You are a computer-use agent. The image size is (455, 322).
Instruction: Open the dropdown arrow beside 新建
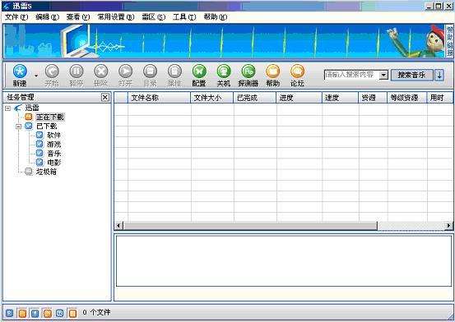[36, 76]
